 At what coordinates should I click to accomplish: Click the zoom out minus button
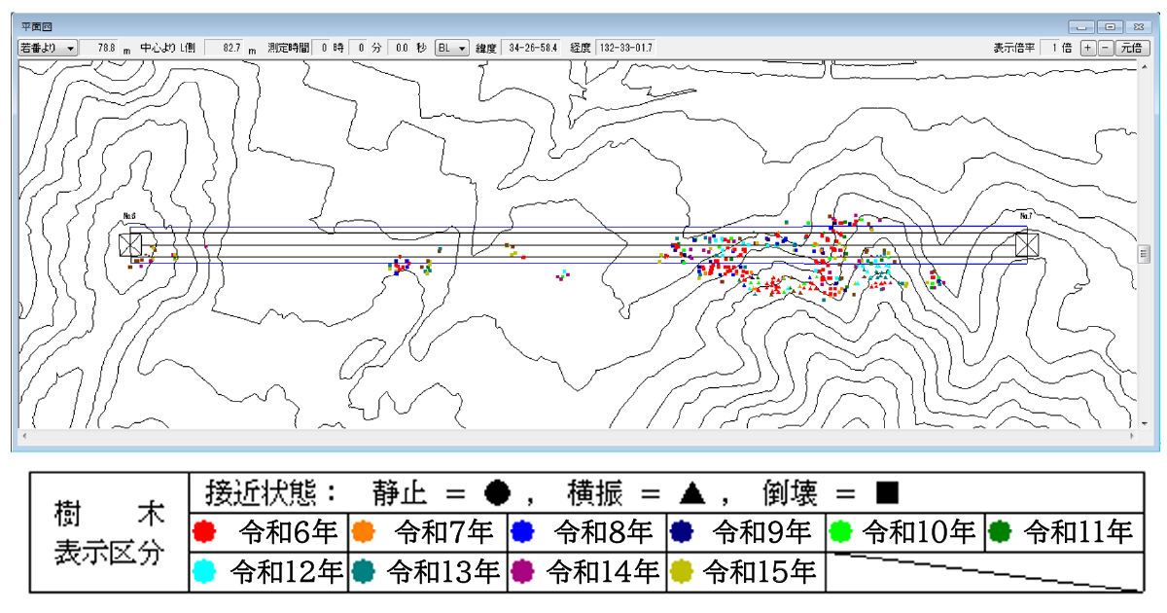click(1105, 48)
